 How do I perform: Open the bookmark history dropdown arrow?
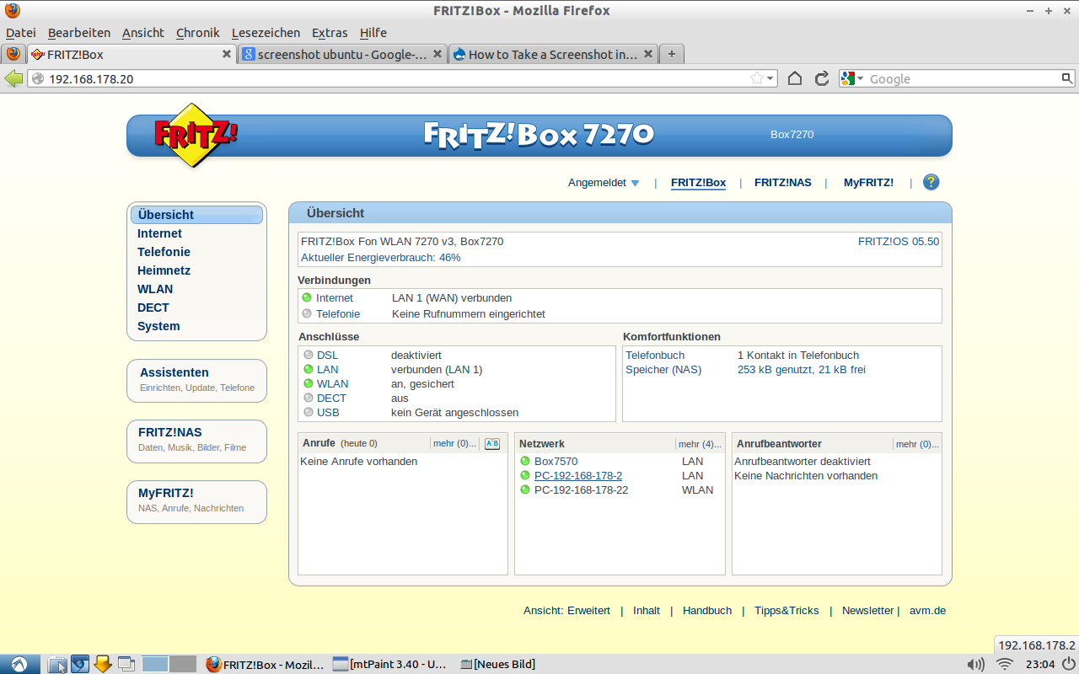(x=771, y=79)
